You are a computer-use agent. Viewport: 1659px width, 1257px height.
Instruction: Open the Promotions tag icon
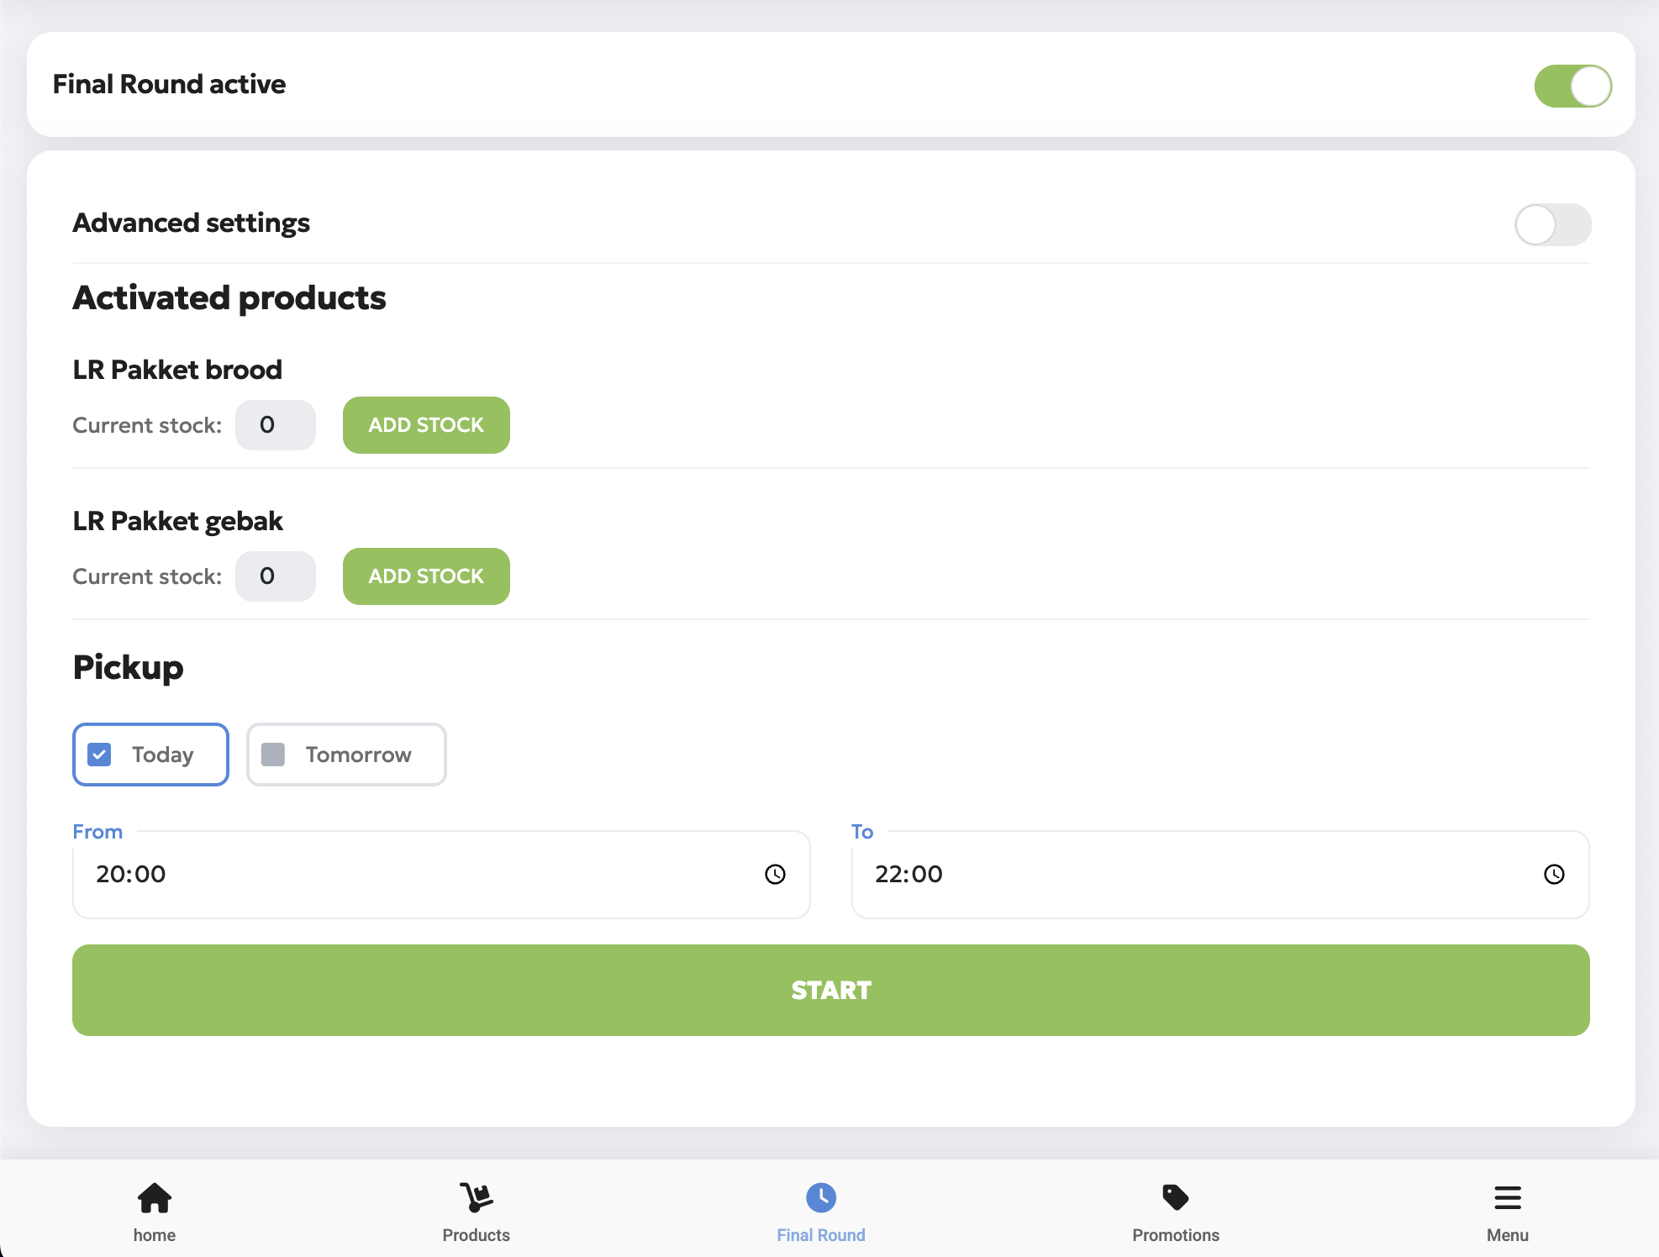pos(1175,1197)
